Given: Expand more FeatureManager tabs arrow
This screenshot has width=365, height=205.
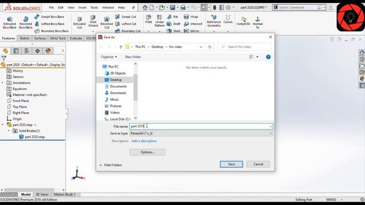Looking at the screenshot, I should click(x=62, y=51).
